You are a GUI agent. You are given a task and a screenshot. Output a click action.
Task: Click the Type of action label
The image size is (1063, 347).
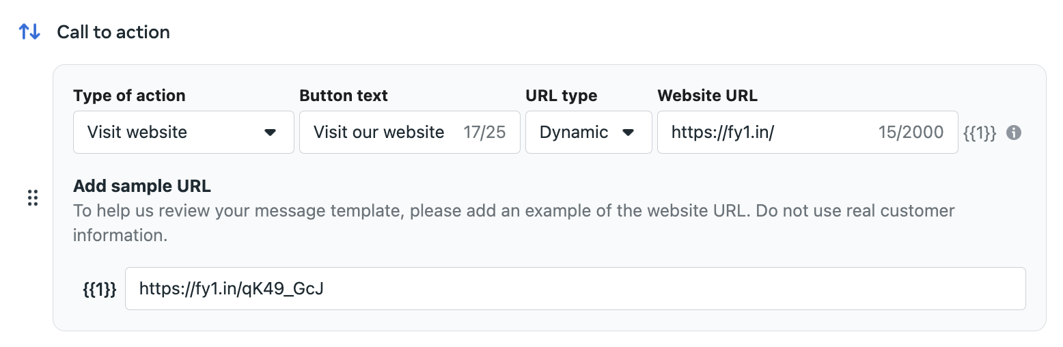(x=129, y=96)
